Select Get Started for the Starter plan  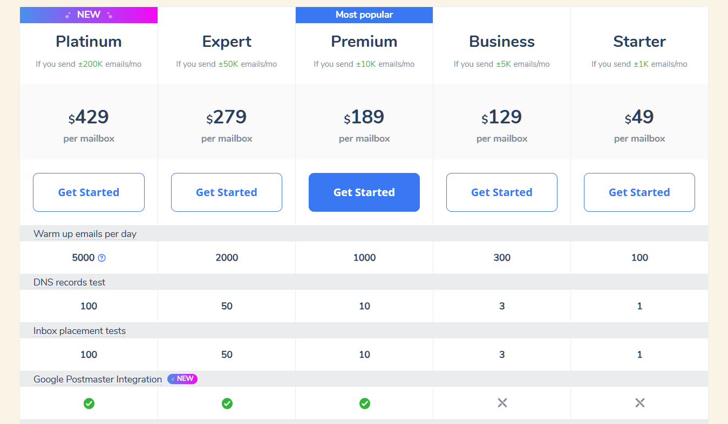coord(639,192)
